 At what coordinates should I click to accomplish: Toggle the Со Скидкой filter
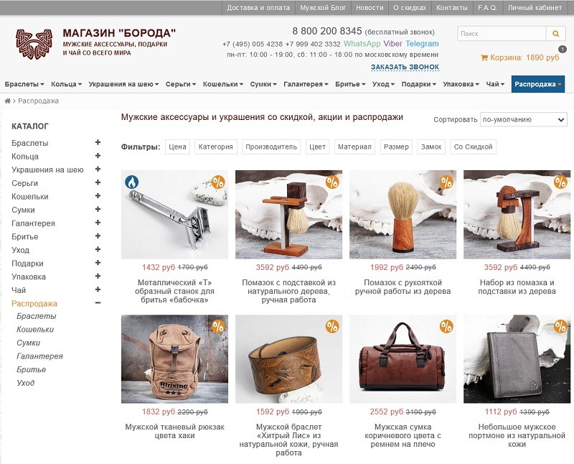pyautogui.click(x=473, y=147)
